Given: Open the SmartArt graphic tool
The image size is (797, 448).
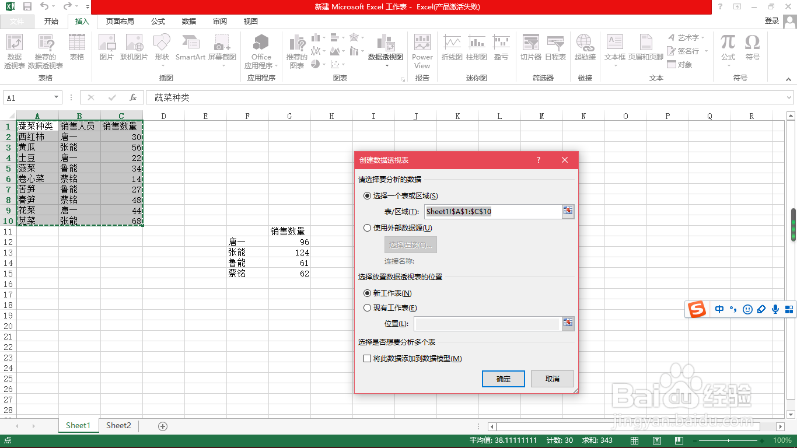Looking at the screenshot, I should point(190,48).
